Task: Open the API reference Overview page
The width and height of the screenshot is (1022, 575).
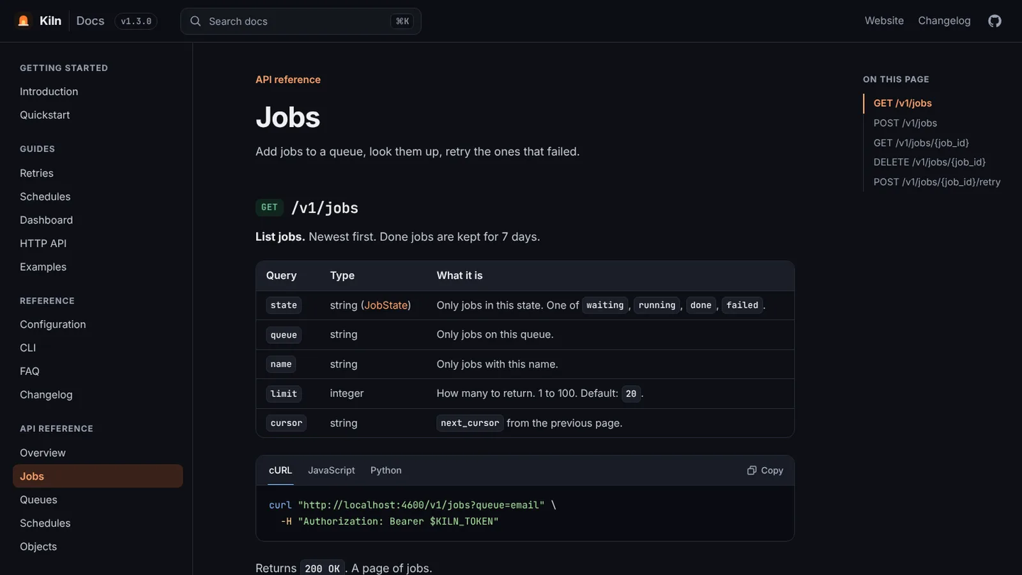Action: click(42, 453)
